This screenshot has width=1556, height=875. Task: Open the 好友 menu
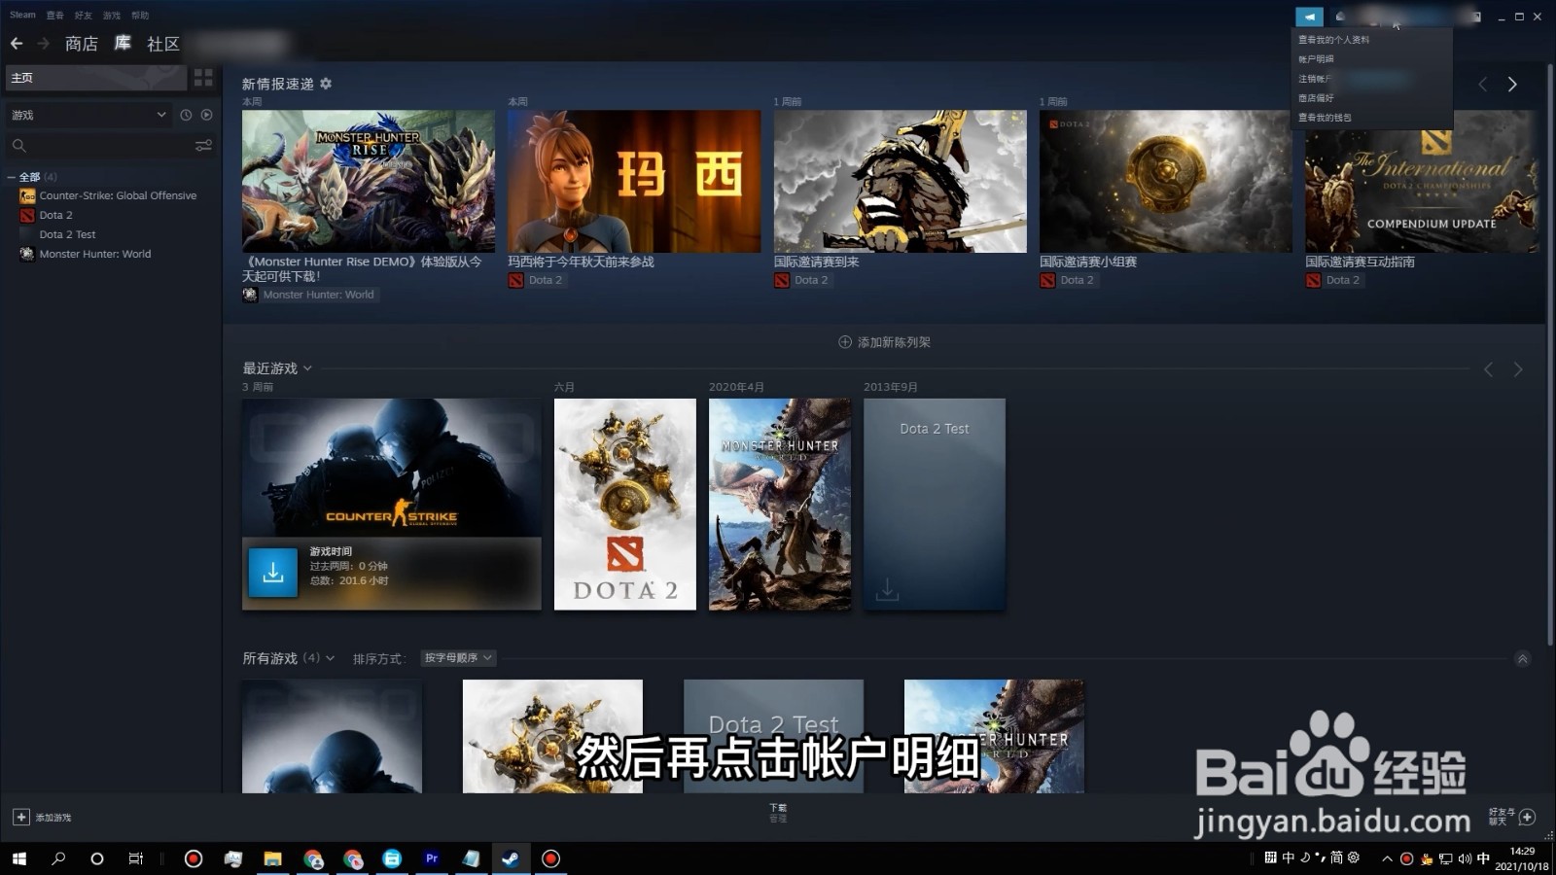[x=84, y=15]
